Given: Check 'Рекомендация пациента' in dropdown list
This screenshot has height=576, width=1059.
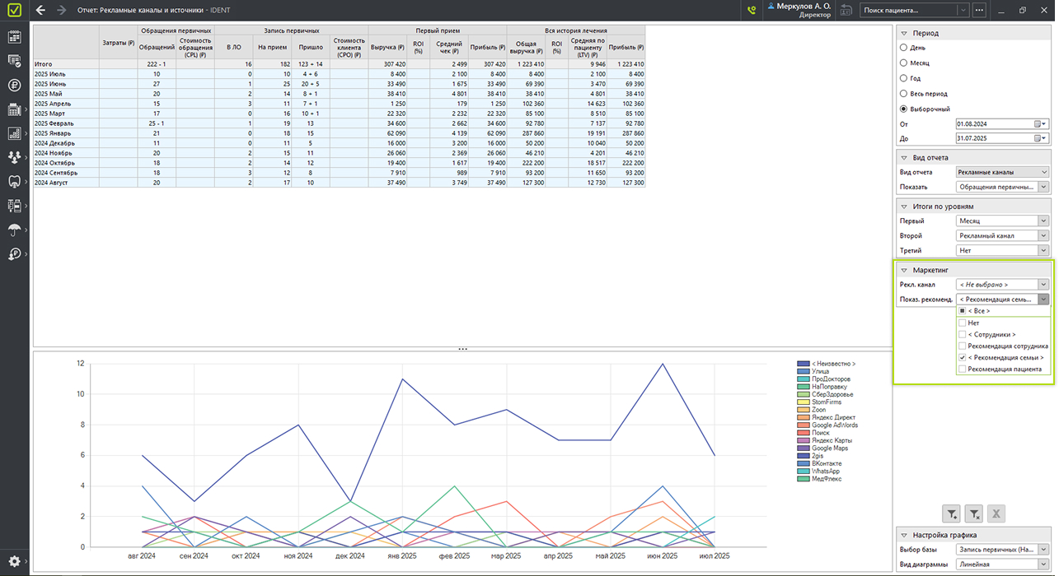Looking at the screenshot, I should (x=962, y=369).
